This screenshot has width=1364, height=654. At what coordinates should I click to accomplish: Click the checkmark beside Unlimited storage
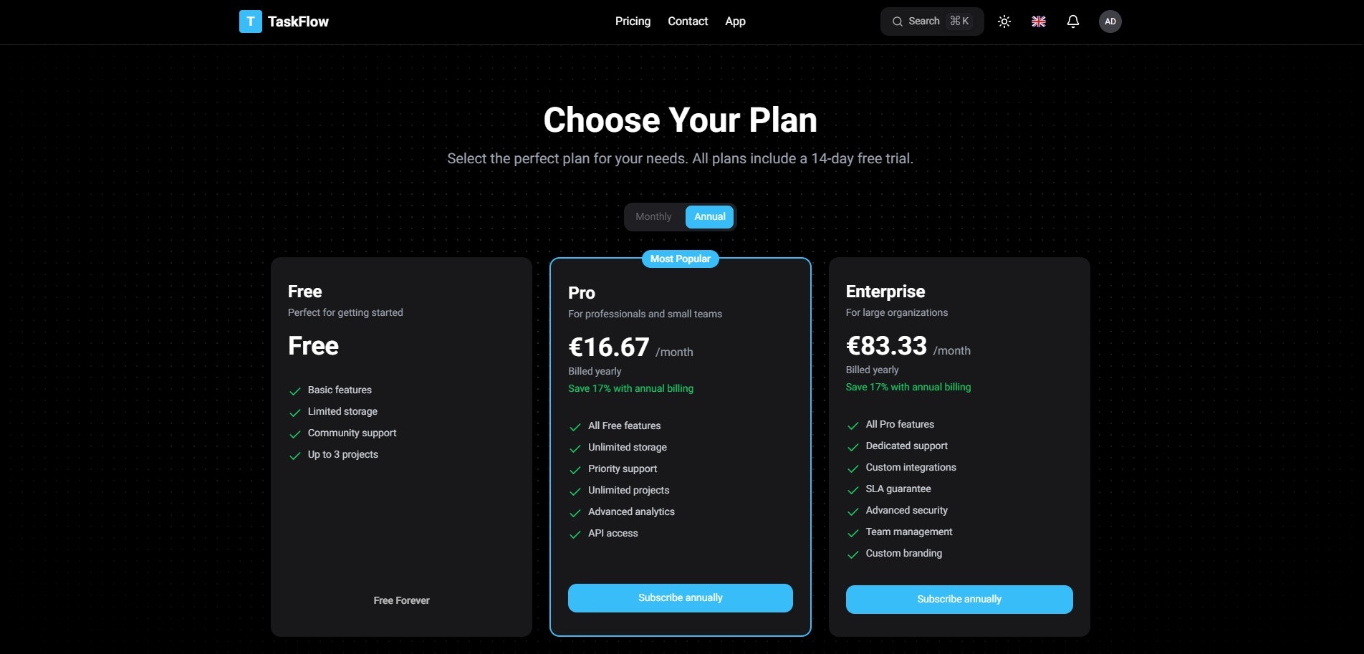coord(576,448)
